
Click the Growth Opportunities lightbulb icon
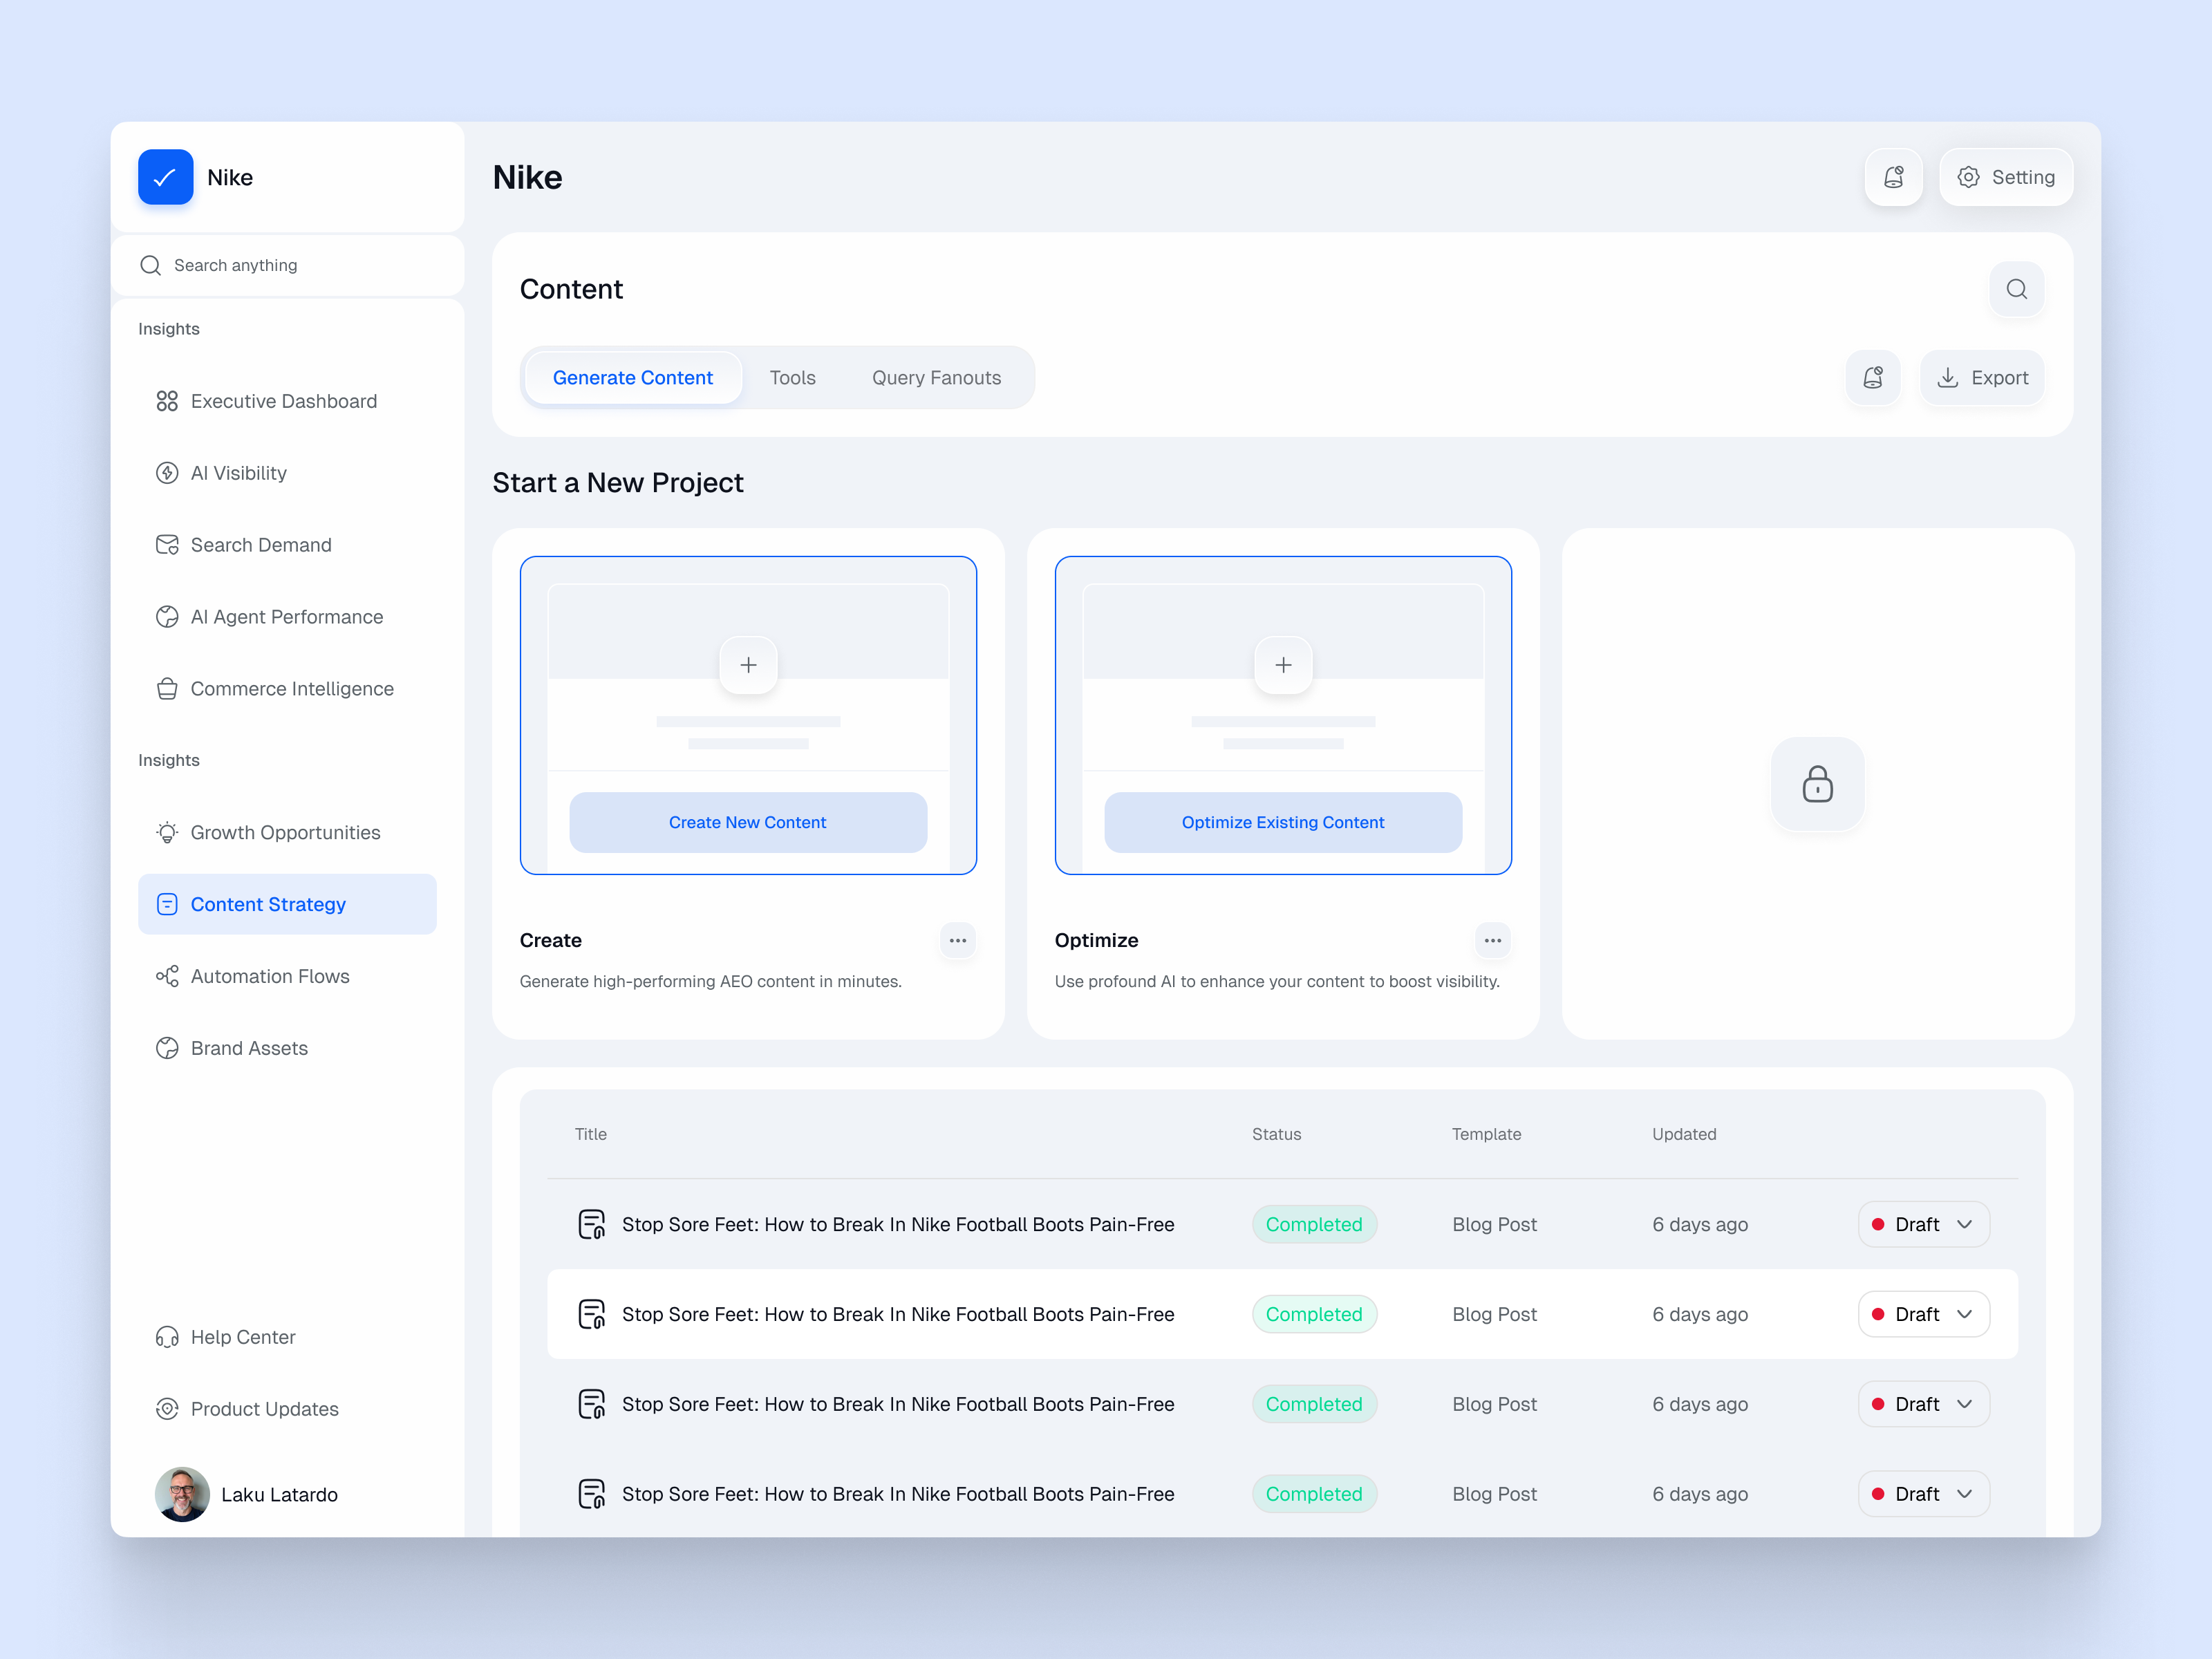coord(167,833)
